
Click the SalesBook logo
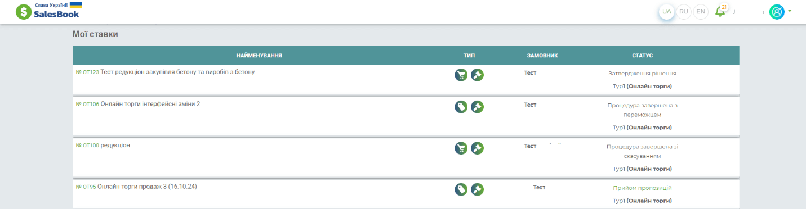(x=48, y=11)
